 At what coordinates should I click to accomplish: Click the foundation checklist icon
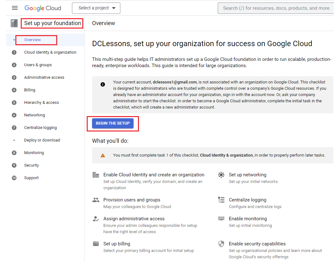14,23
